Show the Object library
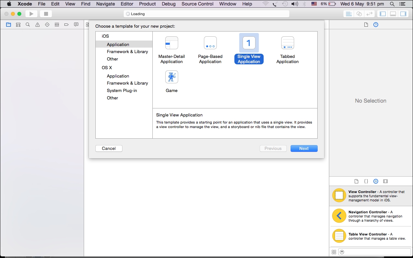Screen dimensions: 413x258 click(376, 181)
